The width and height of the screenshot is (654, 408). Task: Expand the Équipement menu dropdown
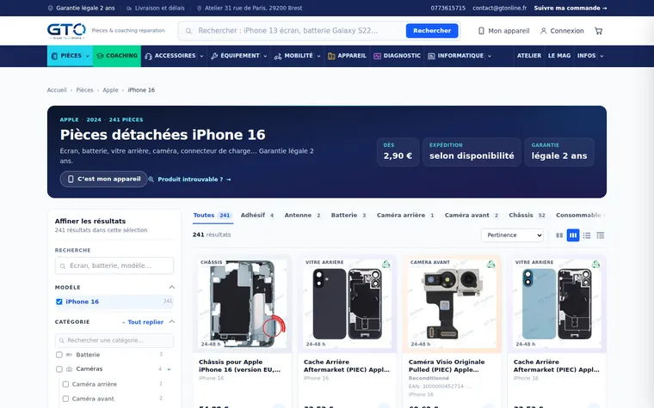tap(265, 56)
